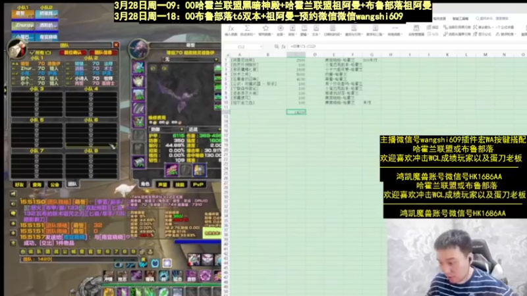The image size is (527, 296).
Task: Click the yellow chat bubble icon
Action: (x=13, y=213)
